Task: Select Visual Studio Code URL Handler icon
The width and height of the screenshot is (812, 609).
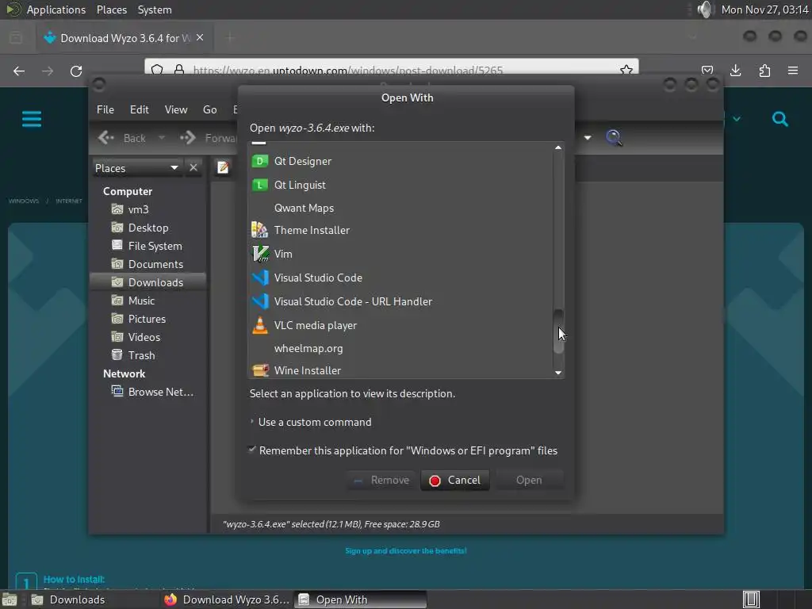Action: pos(260,301)
